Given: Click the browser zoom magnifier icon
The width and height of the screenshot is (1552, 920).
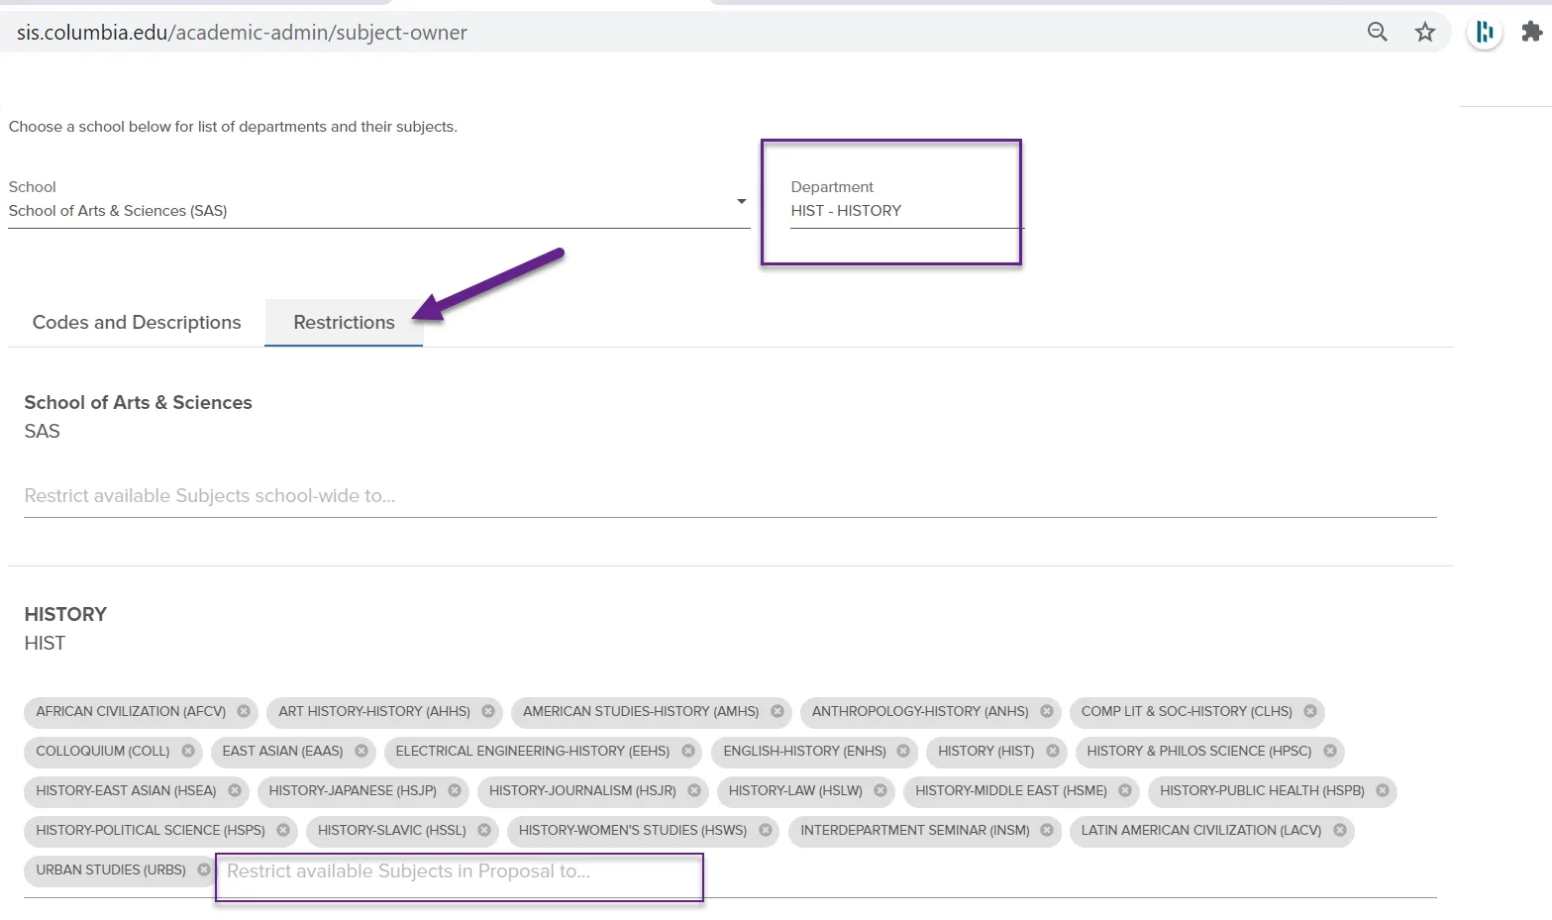Looking at the screenshot, I should [1378, 32].
